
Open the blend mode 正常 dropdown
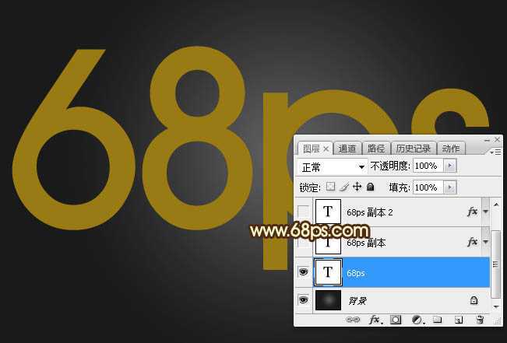tap(333, 166)
